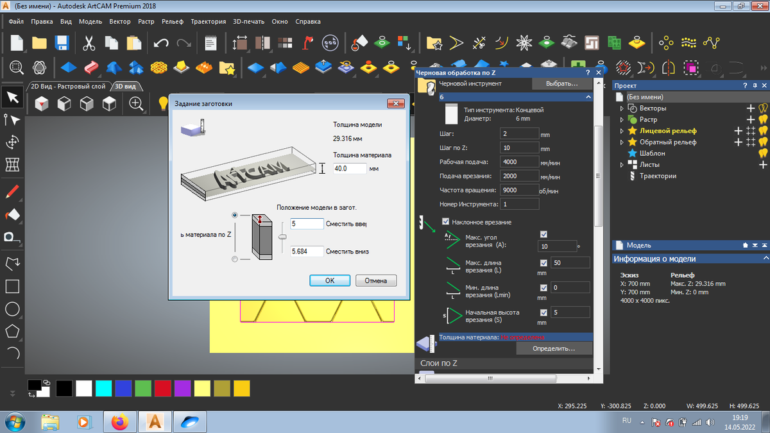
Task: Expand the Лицевой рельеф tree node
Action: (621, 131)
